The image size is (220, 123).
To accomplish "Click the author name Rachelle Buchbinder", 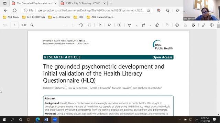I will point(150,88).
